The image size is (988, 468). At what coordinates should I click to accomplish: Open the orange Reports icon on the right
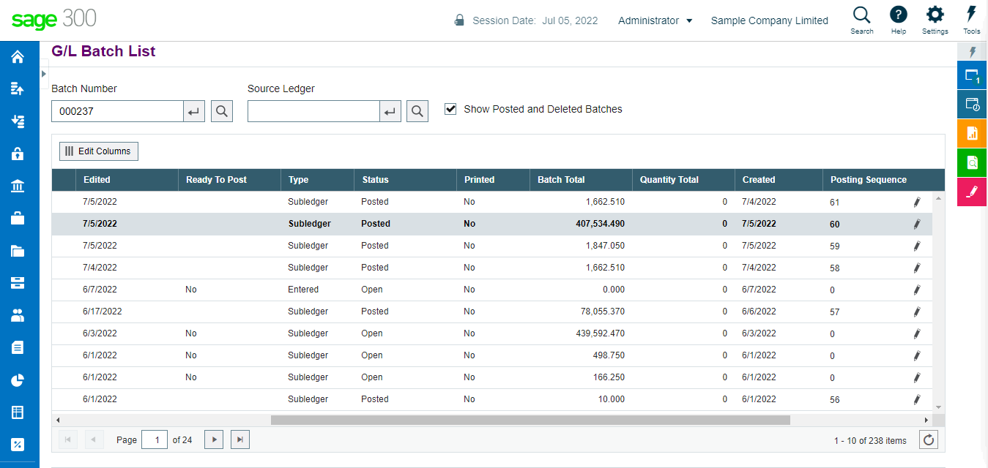pos(971,133)
